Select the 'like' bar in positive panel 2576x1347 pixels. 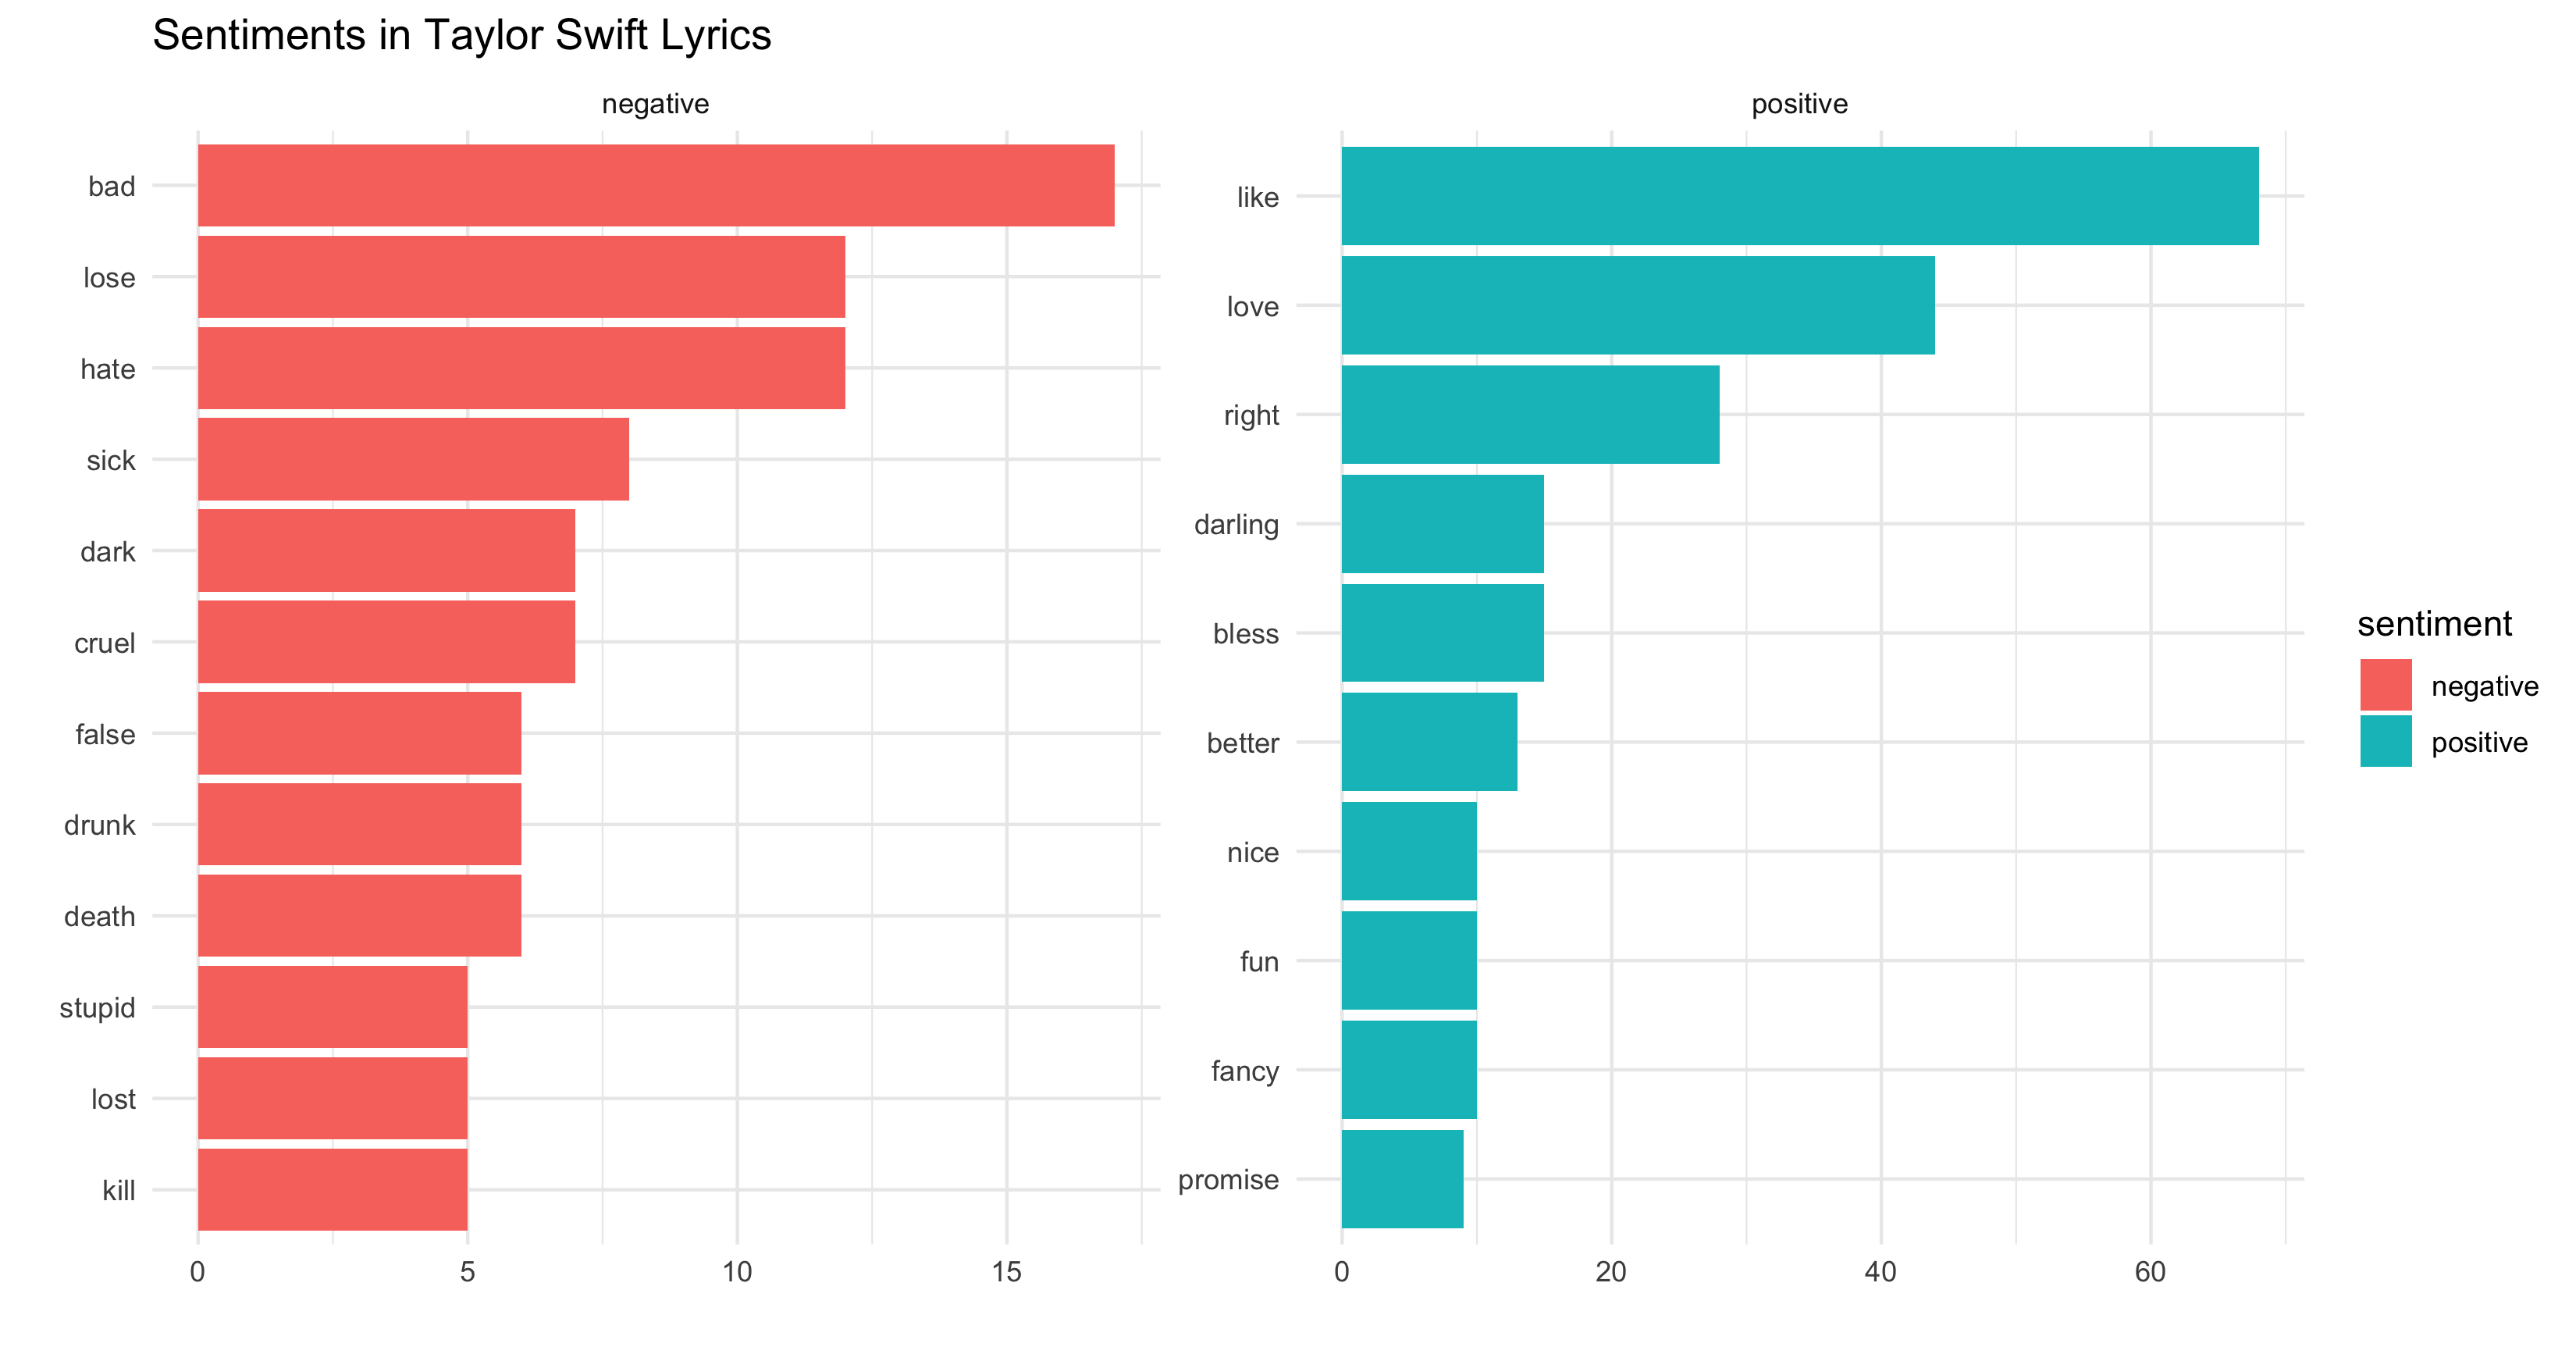(1800, 196)
